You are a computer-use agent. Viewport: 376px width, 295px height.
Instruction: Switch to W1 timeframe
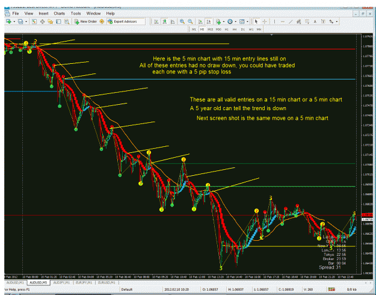tap(251, 29)
